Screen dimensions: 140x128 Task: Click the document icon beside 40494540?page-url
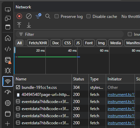click(18, 95)
